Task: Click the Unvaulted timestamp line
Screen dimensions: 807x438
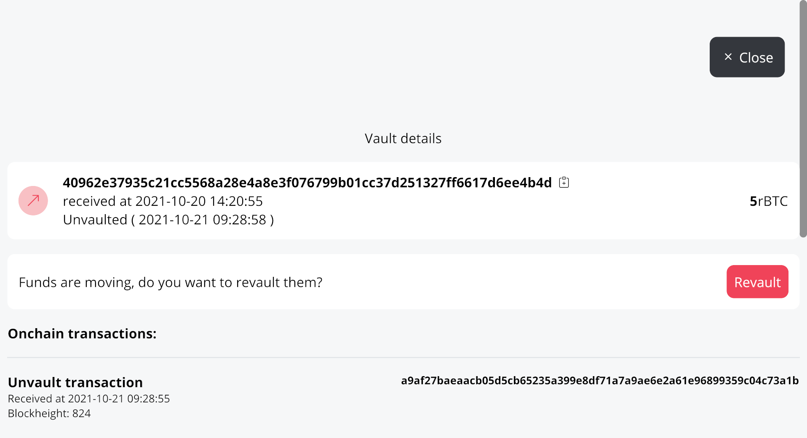Action: pos(168,219)
